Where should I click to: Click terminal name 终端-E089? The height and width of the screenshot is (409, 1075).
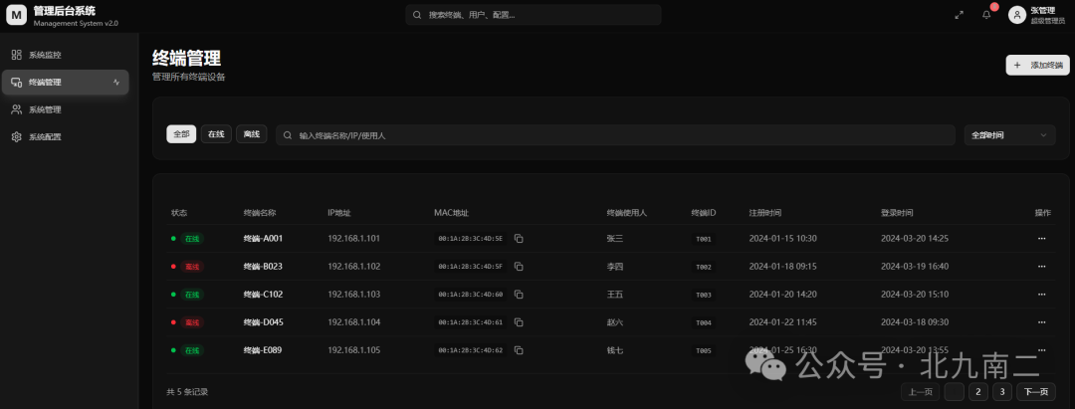[x=263, y=350]
